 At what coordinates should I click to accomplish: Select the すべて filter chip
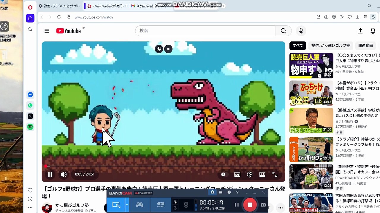tap(298, 46)
